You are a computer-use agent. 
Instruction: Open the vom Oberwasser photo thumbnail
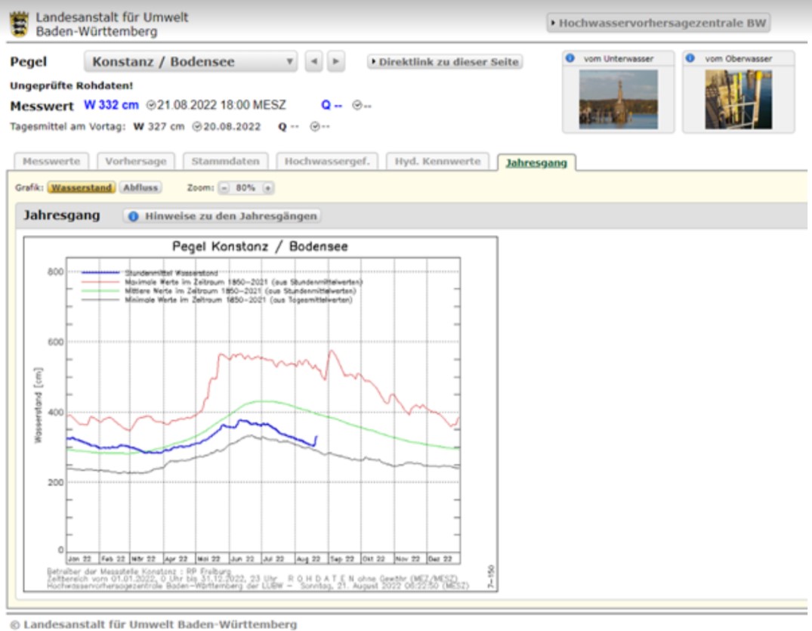tap(738, 99)
